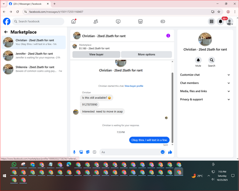Image resolution: width=239 pixels, height=191 pixels.
Task: Choose a sticker icon in composer
Action: coord(88,152)
